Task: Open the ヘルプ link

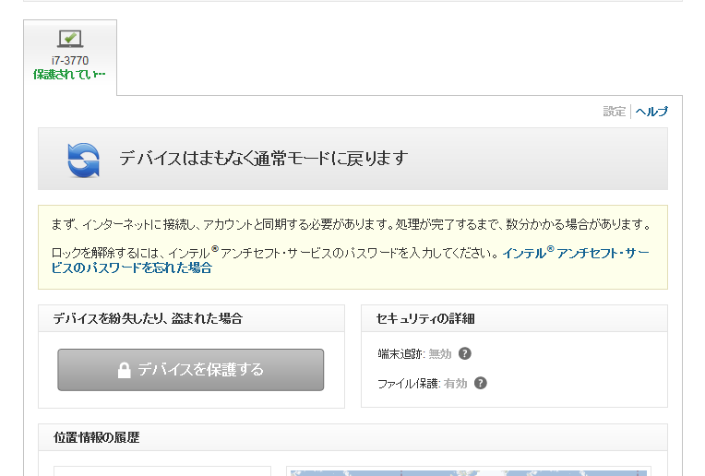Action: 651,111
